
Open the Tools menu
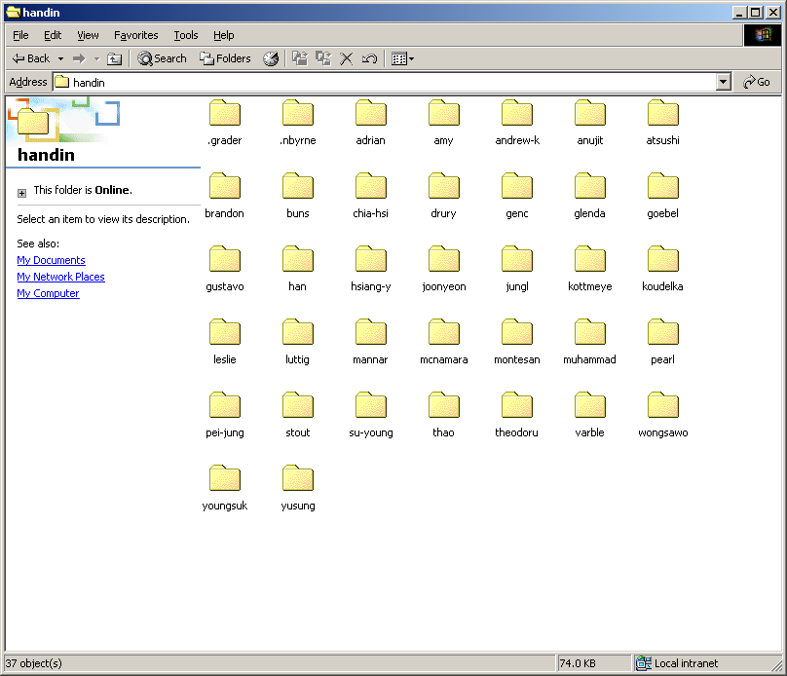point(186,35)
